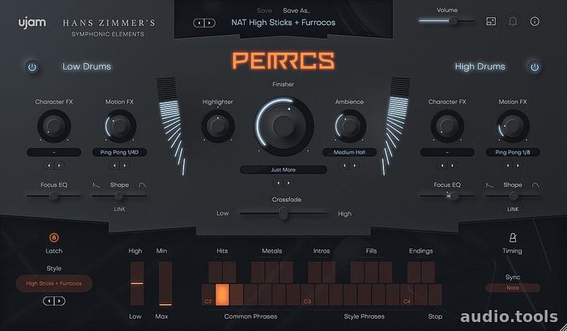567x331 pixels.
Task: Open the window resize icon near Volume
Action: coord(491,21)
